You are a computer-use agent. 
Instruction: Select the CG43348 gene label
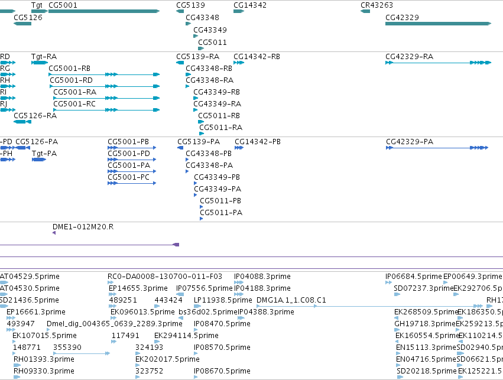point(202,18)
